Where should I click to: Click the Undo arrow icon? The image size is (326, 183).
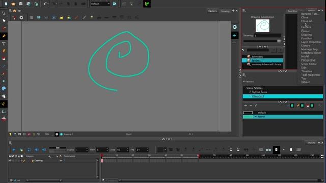tap(46, 4)
